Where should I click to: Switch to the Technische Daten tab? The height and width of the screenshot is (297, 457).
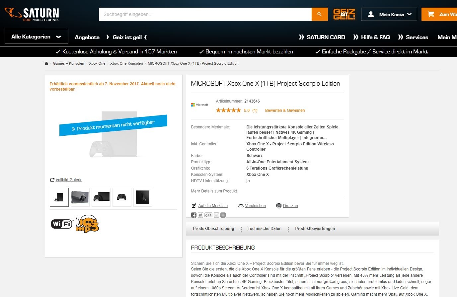coord(265,229)
